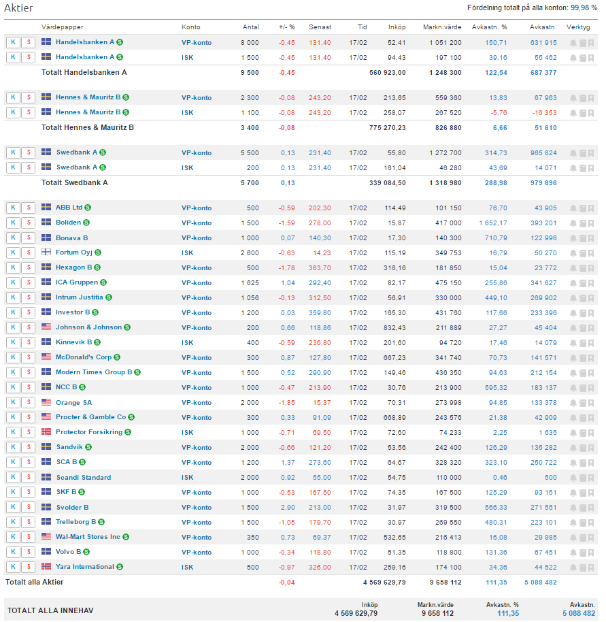
Task: Sort by Värdepapper column header
Action: tap(62, 27)
